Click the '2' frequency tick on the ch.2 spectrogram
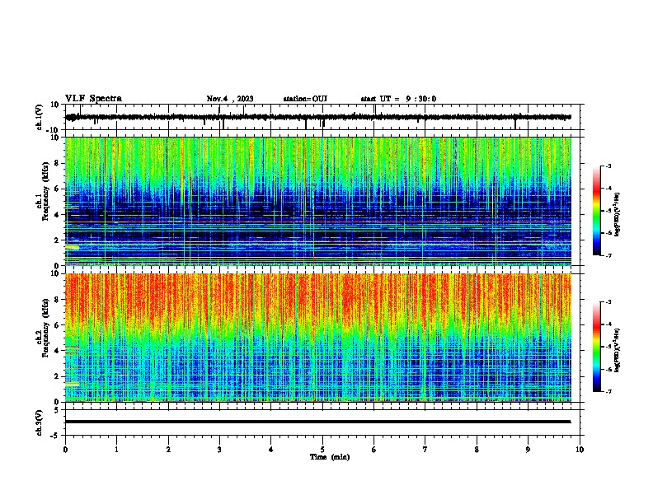This screenshot has height=504, width=653. (56, 376)
